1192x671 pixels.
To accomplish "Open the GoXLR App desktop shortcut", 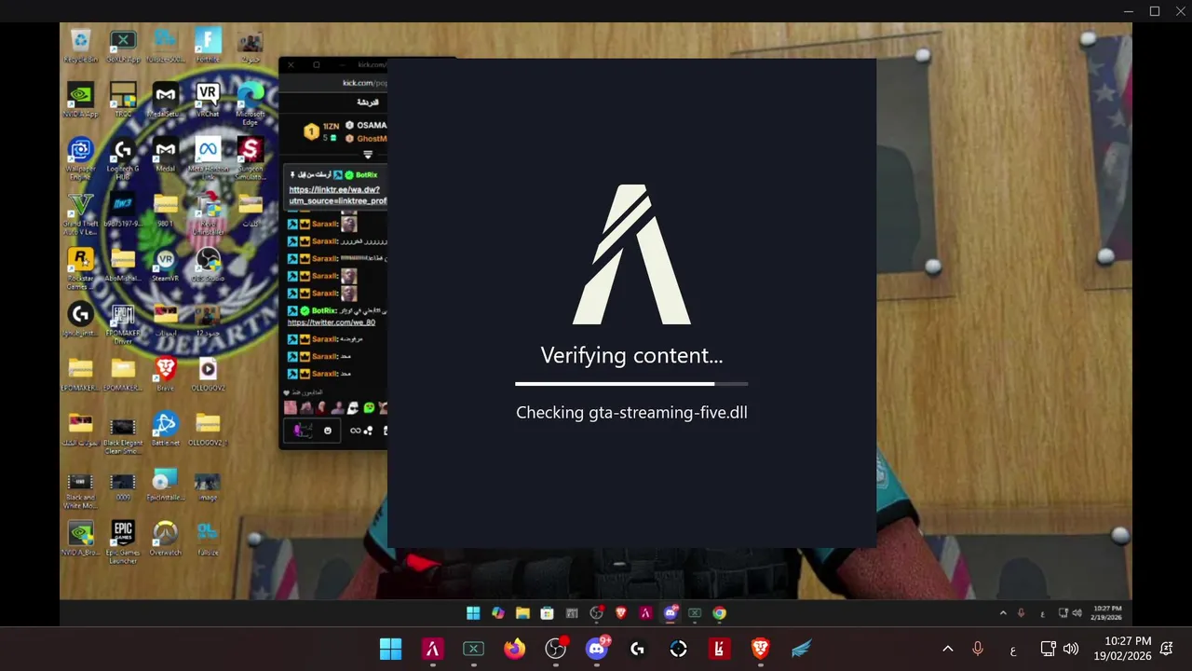I will [x=123, y=45].
